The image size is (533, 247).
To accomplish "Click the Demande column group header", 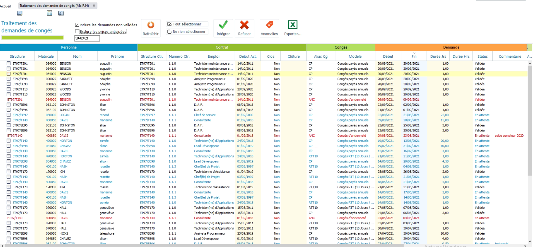I will click(x=451, y=47).
